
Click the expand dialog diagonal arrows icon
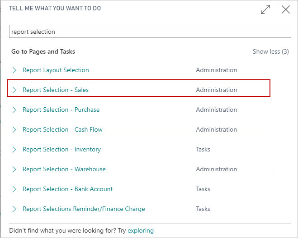pos(265,9)
